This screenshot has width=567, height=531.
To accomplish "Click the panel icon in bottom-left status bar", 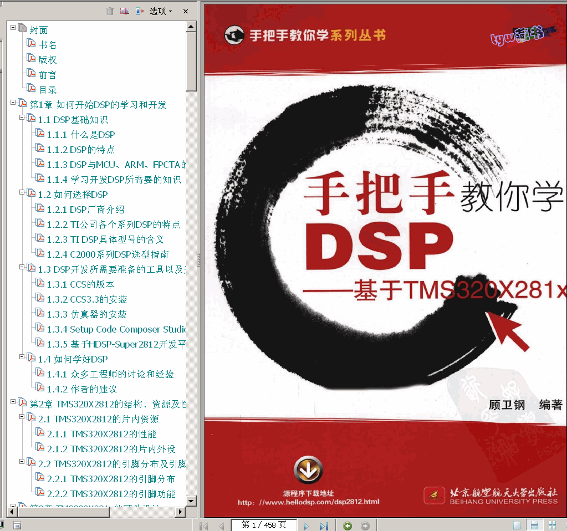I will tap(17, 525).
